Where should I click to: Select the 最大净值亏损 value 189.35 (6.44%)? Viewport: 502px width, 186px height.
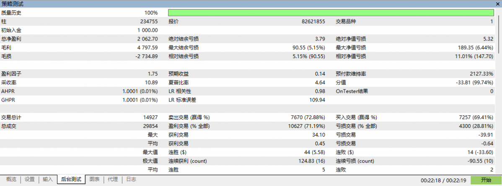click(476, 48)
